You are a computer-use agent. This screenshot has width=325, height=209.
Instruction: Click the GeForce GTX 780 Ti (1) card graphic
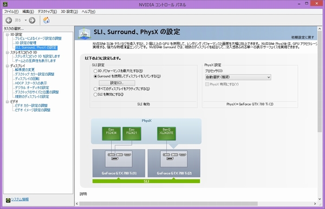tap(119, 163)
